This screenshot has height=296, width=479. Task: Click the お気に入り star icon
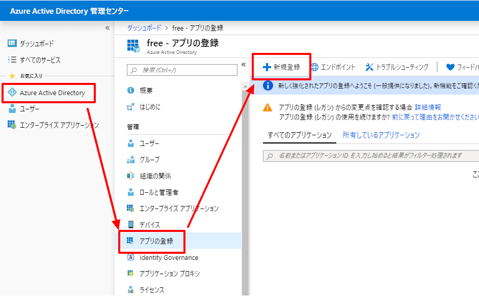click(x=12, y=76)
